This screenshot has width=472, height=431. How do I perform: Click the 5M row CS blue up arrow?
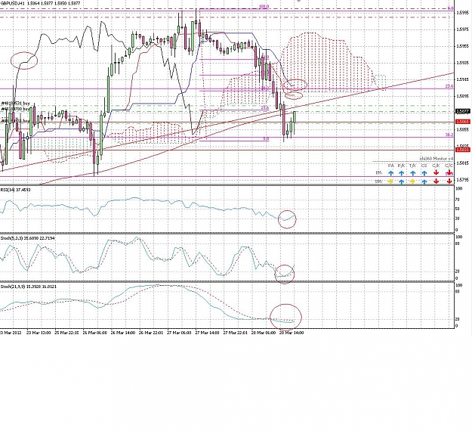point(424,181)
